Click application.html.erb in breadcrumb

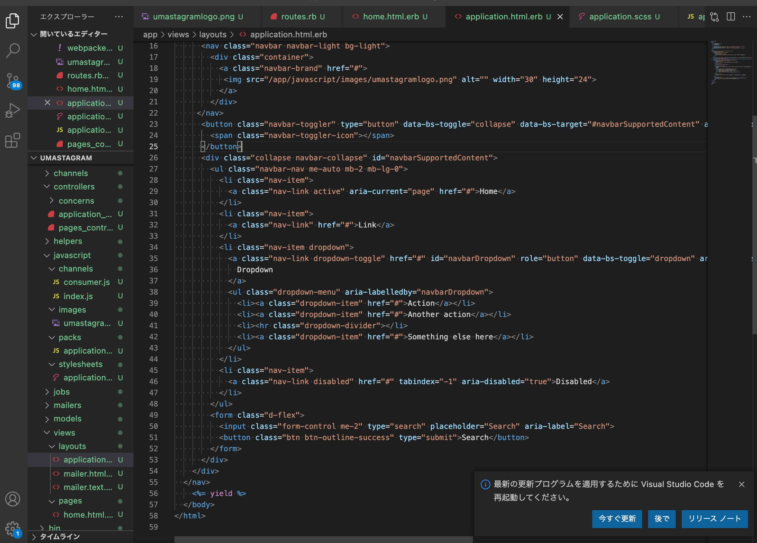coord(289,35)
